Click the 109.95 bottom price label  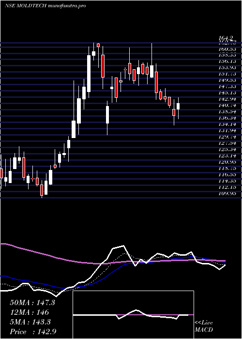pos(227,194)
